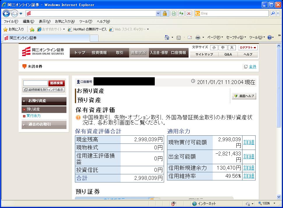Click 詳細 link beside 信用維持率

249,176
